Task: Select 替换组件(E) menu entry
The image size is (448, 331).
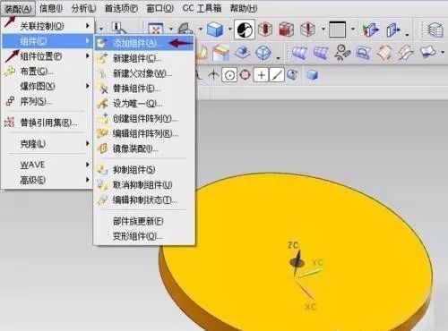Action: (144, 89)
